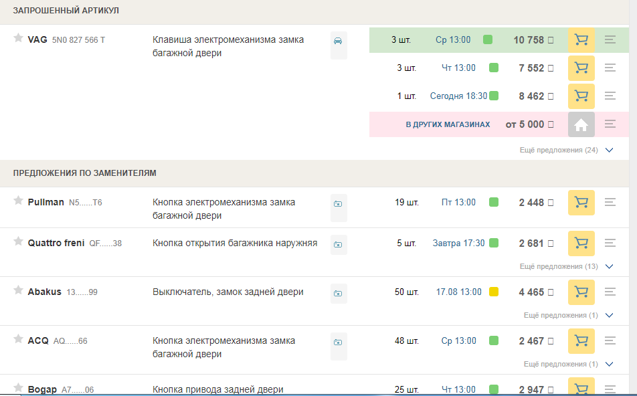637x396 pixels.
Task: Toggle favorite star for Abakus
Action: point(18,290)
